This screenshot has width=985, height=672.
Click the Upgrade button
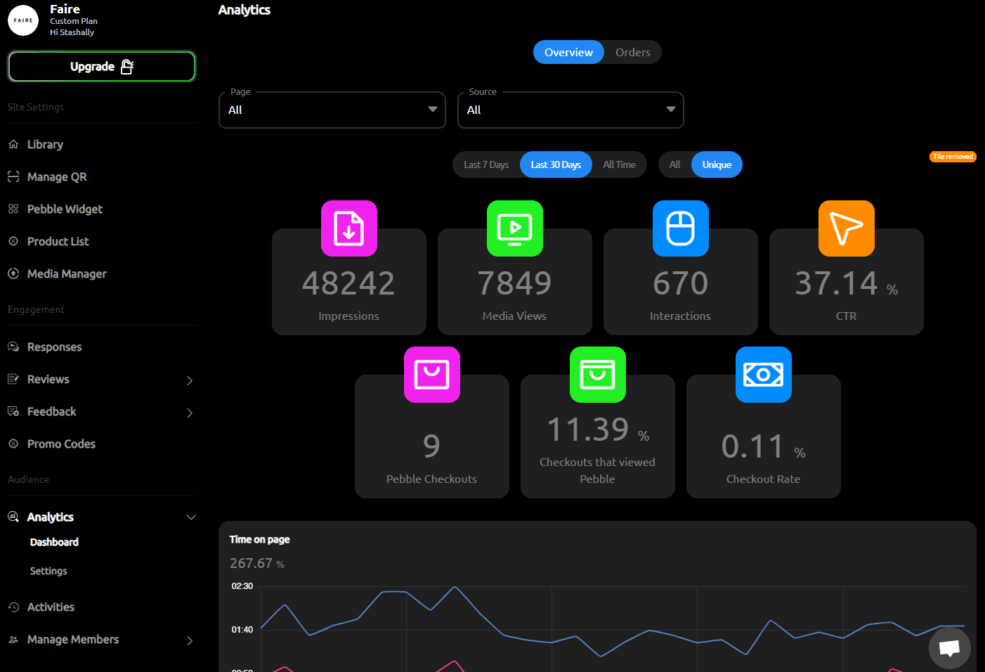[101, 66]
